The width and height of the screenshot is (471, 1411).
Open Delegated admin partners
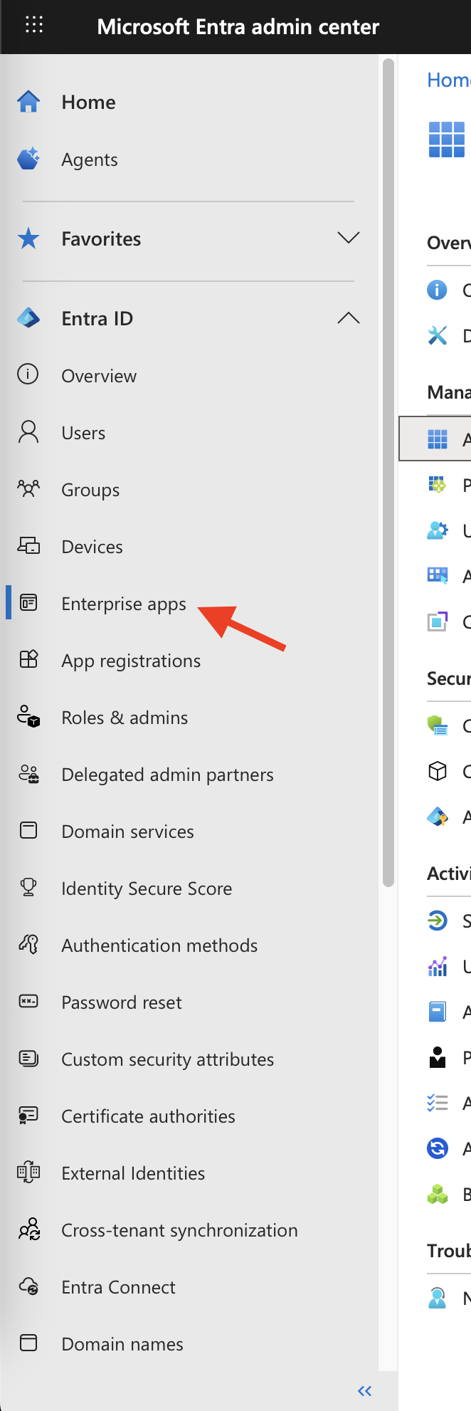(168, 774)
